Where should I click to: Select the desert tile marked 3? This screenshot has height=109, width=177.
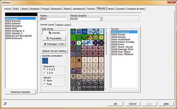(101, 37)
